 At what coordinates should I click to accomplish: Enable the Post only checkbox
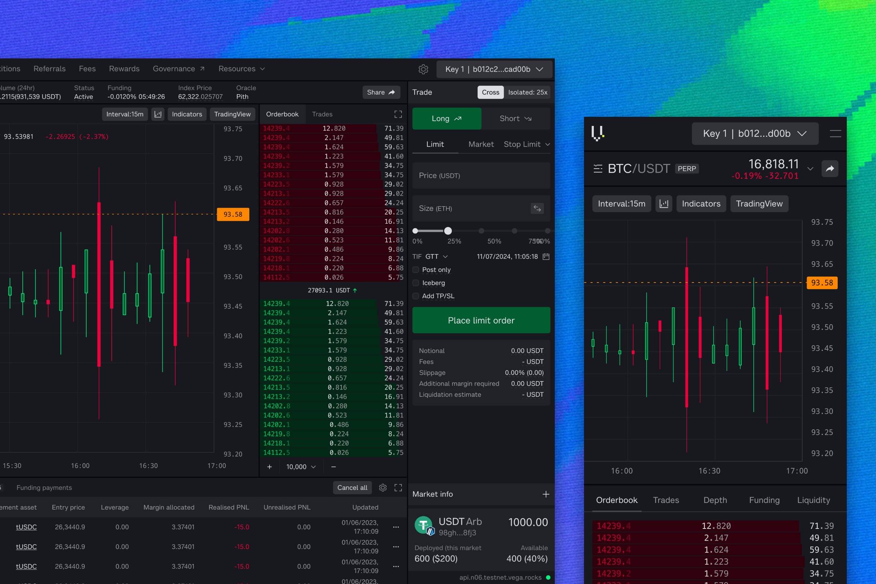416,270
